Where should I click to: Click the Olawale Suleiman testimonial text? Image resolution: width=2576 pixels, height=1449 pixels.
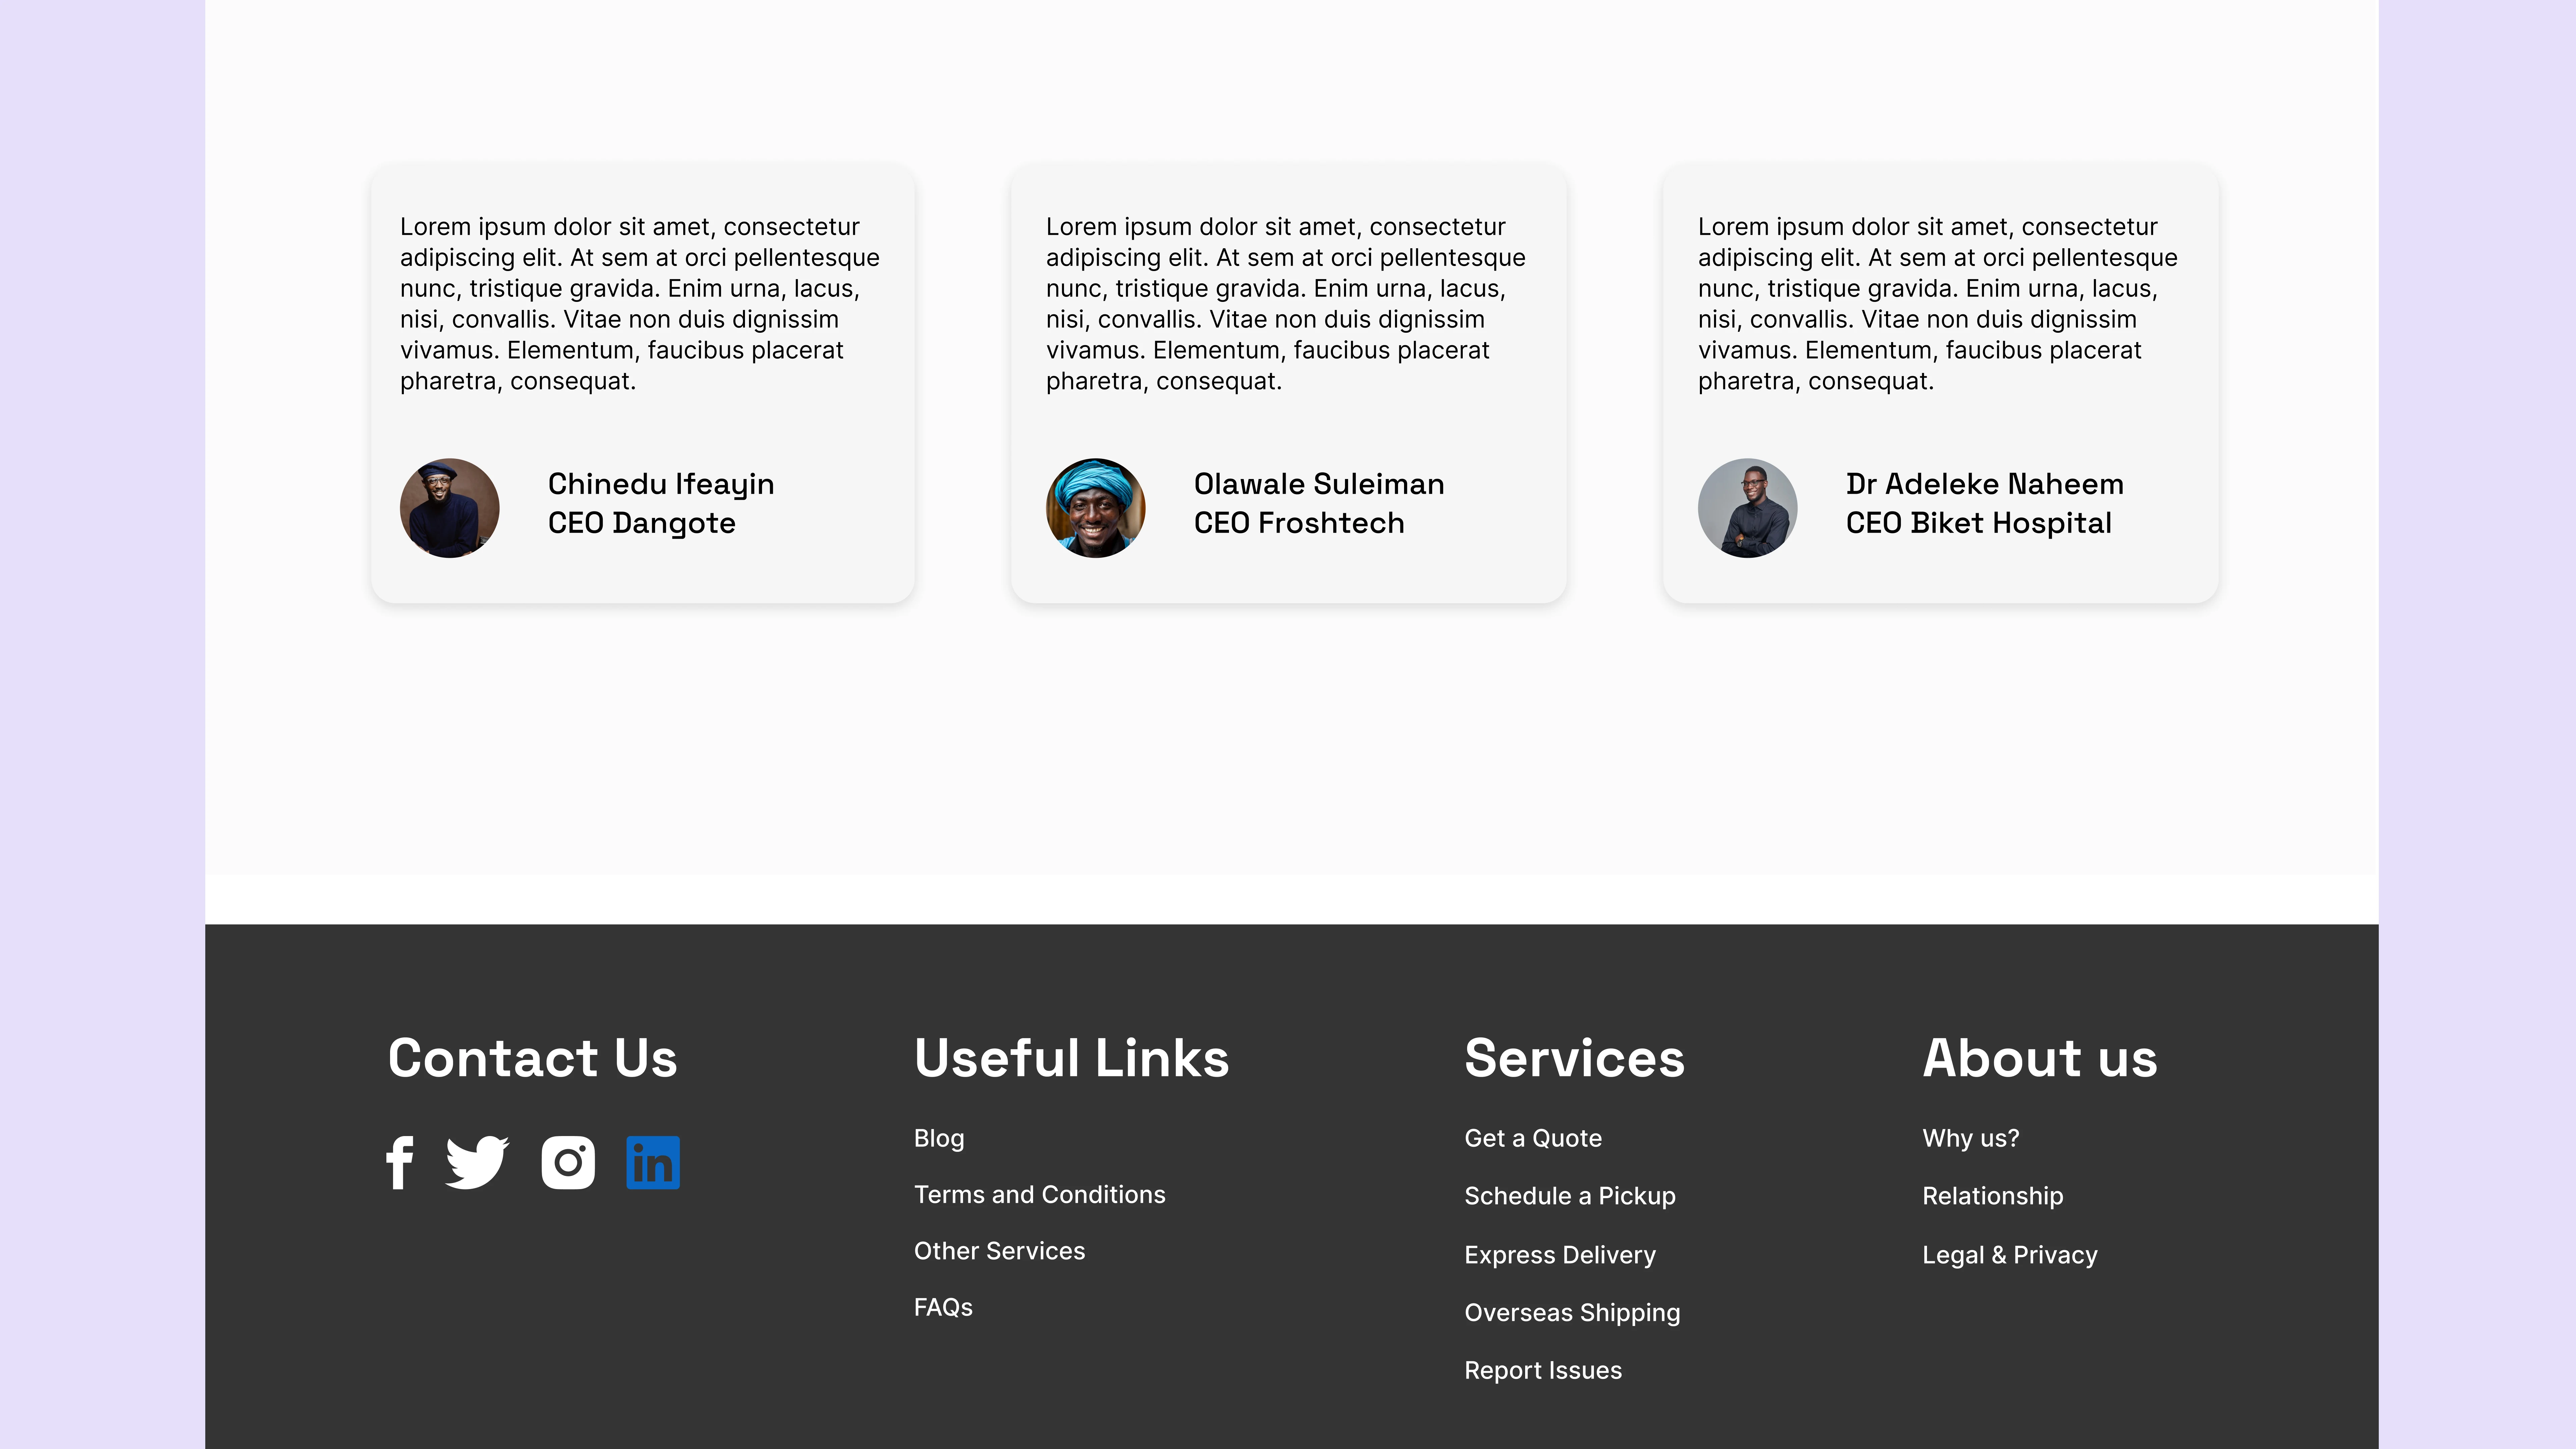point(1285,303)
